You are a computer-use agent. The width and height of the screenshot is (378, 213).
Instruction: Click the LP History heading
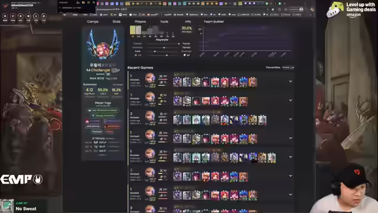coord(98,138)
